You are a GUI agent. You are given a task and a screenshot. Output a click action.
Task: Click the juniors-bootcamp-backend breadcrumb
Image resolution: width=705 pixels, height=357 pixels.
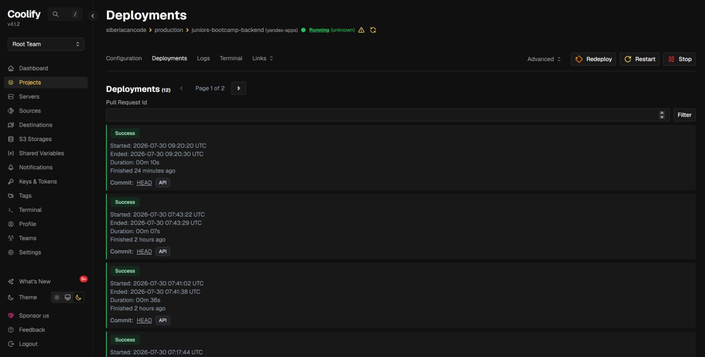click(x=227, y=30)
